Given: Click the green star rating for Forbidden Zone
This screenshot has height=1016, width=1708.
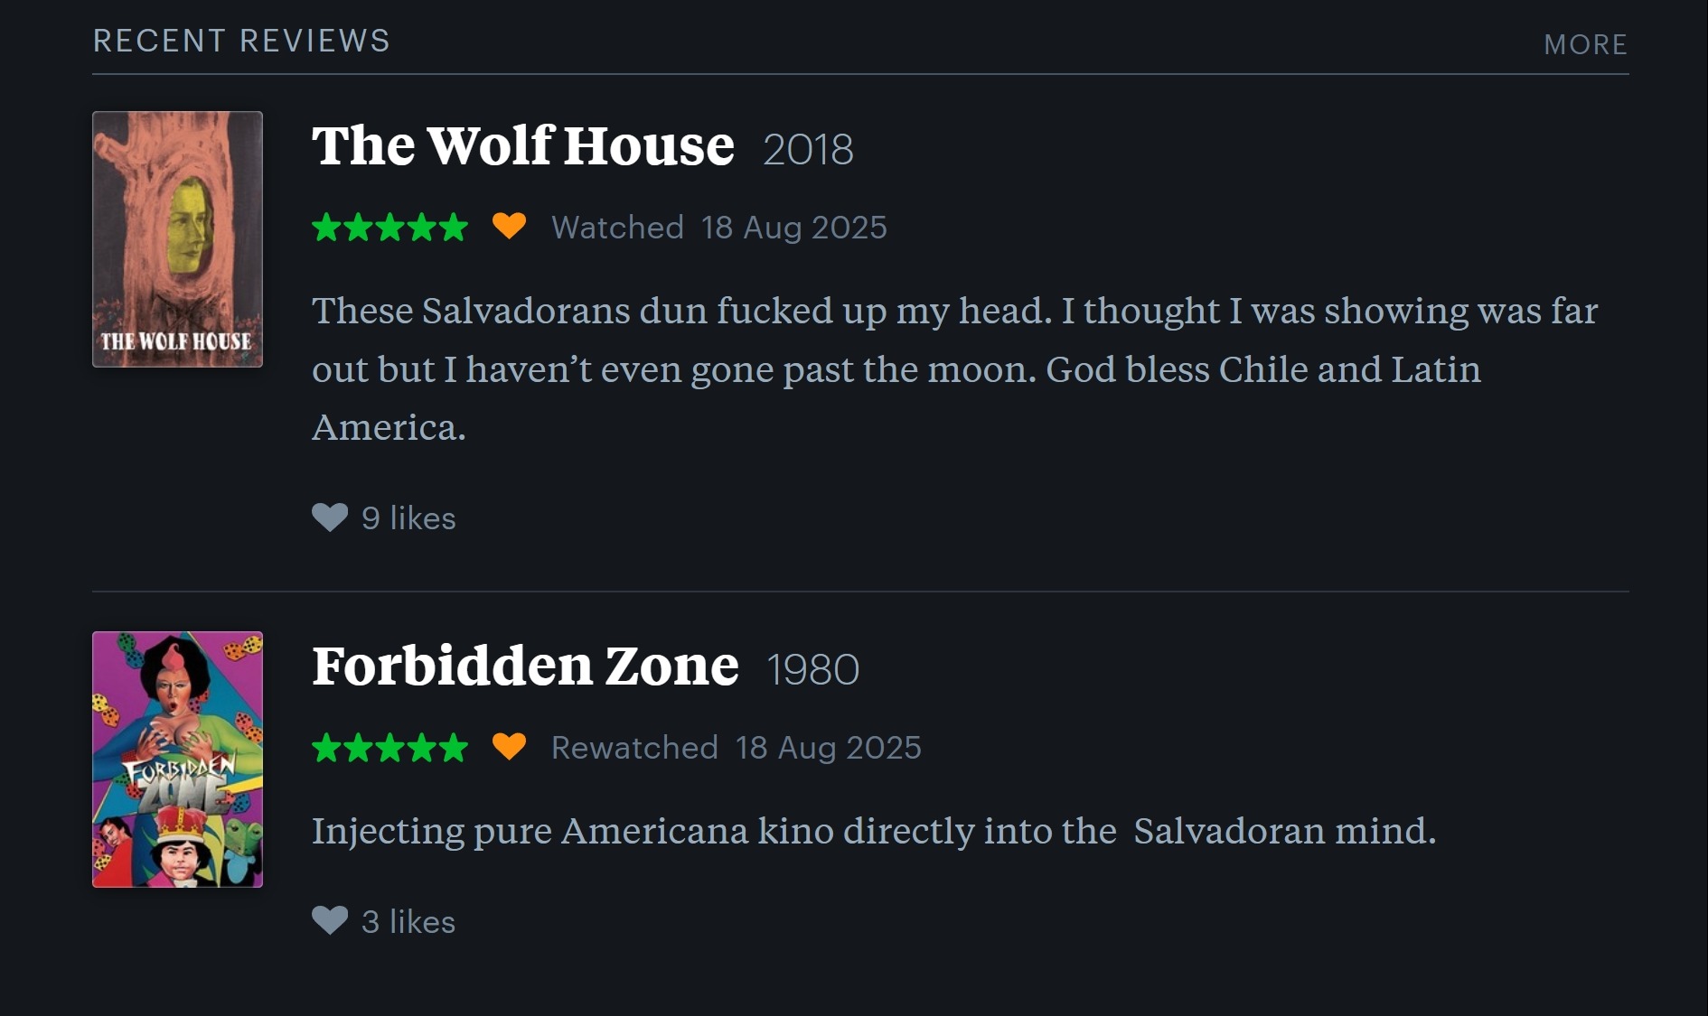Looking at the screenshot, I should tap(389, 747).
